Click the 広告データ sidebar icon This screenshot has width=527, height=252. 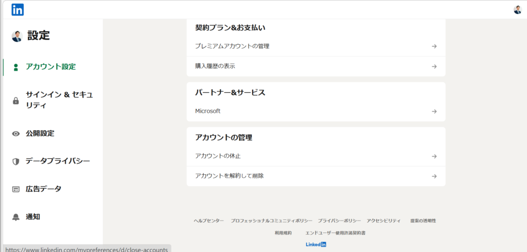(15, 189)
